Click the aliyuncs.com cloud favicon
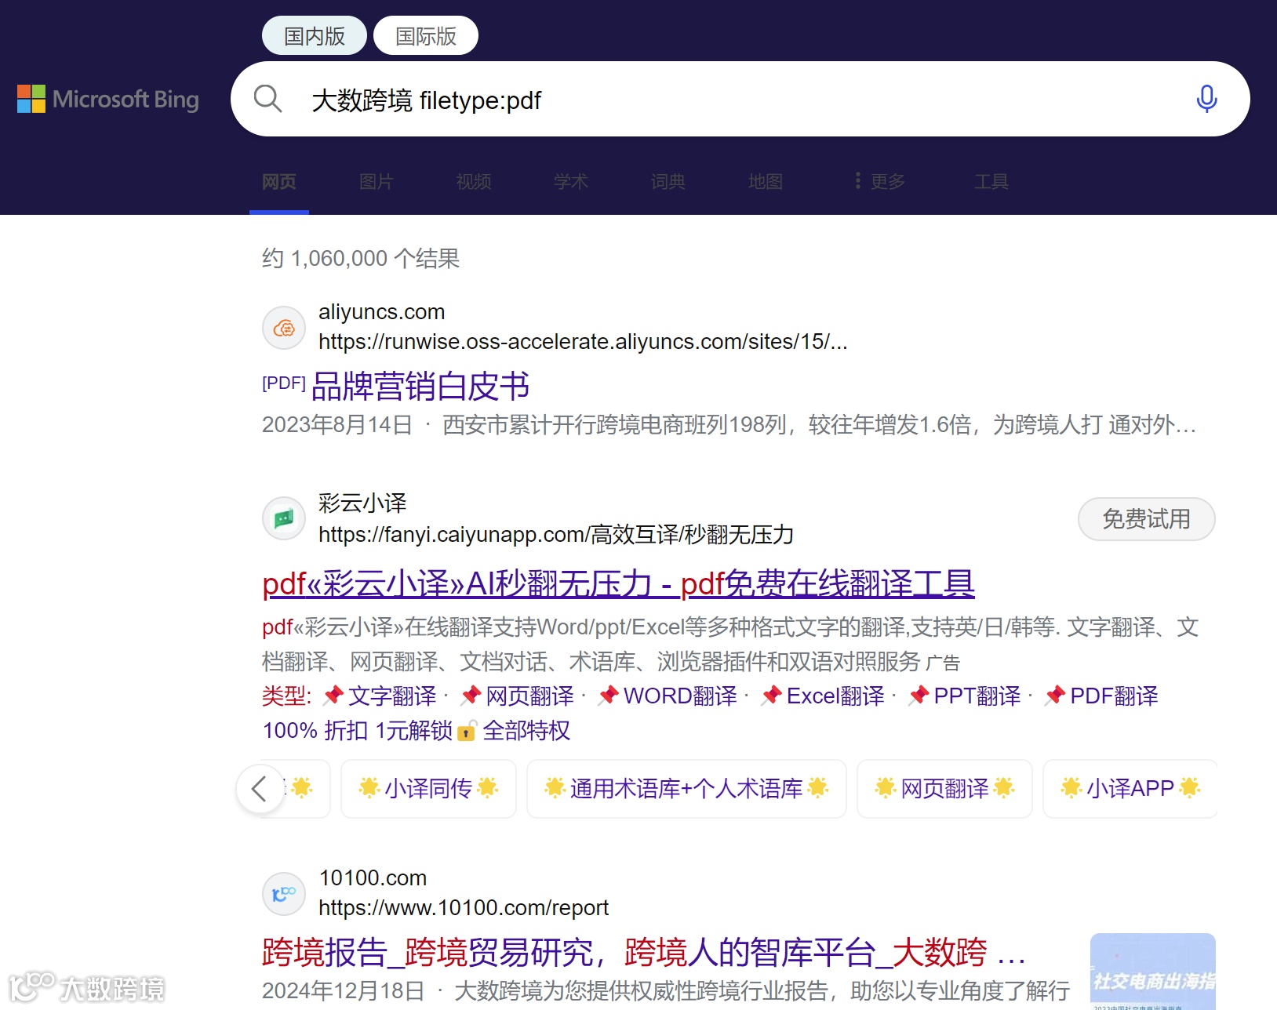 coord(283,328)
